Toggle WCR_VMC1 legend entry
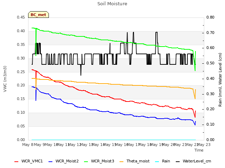 pyautogui.click(x=28, y=161)
